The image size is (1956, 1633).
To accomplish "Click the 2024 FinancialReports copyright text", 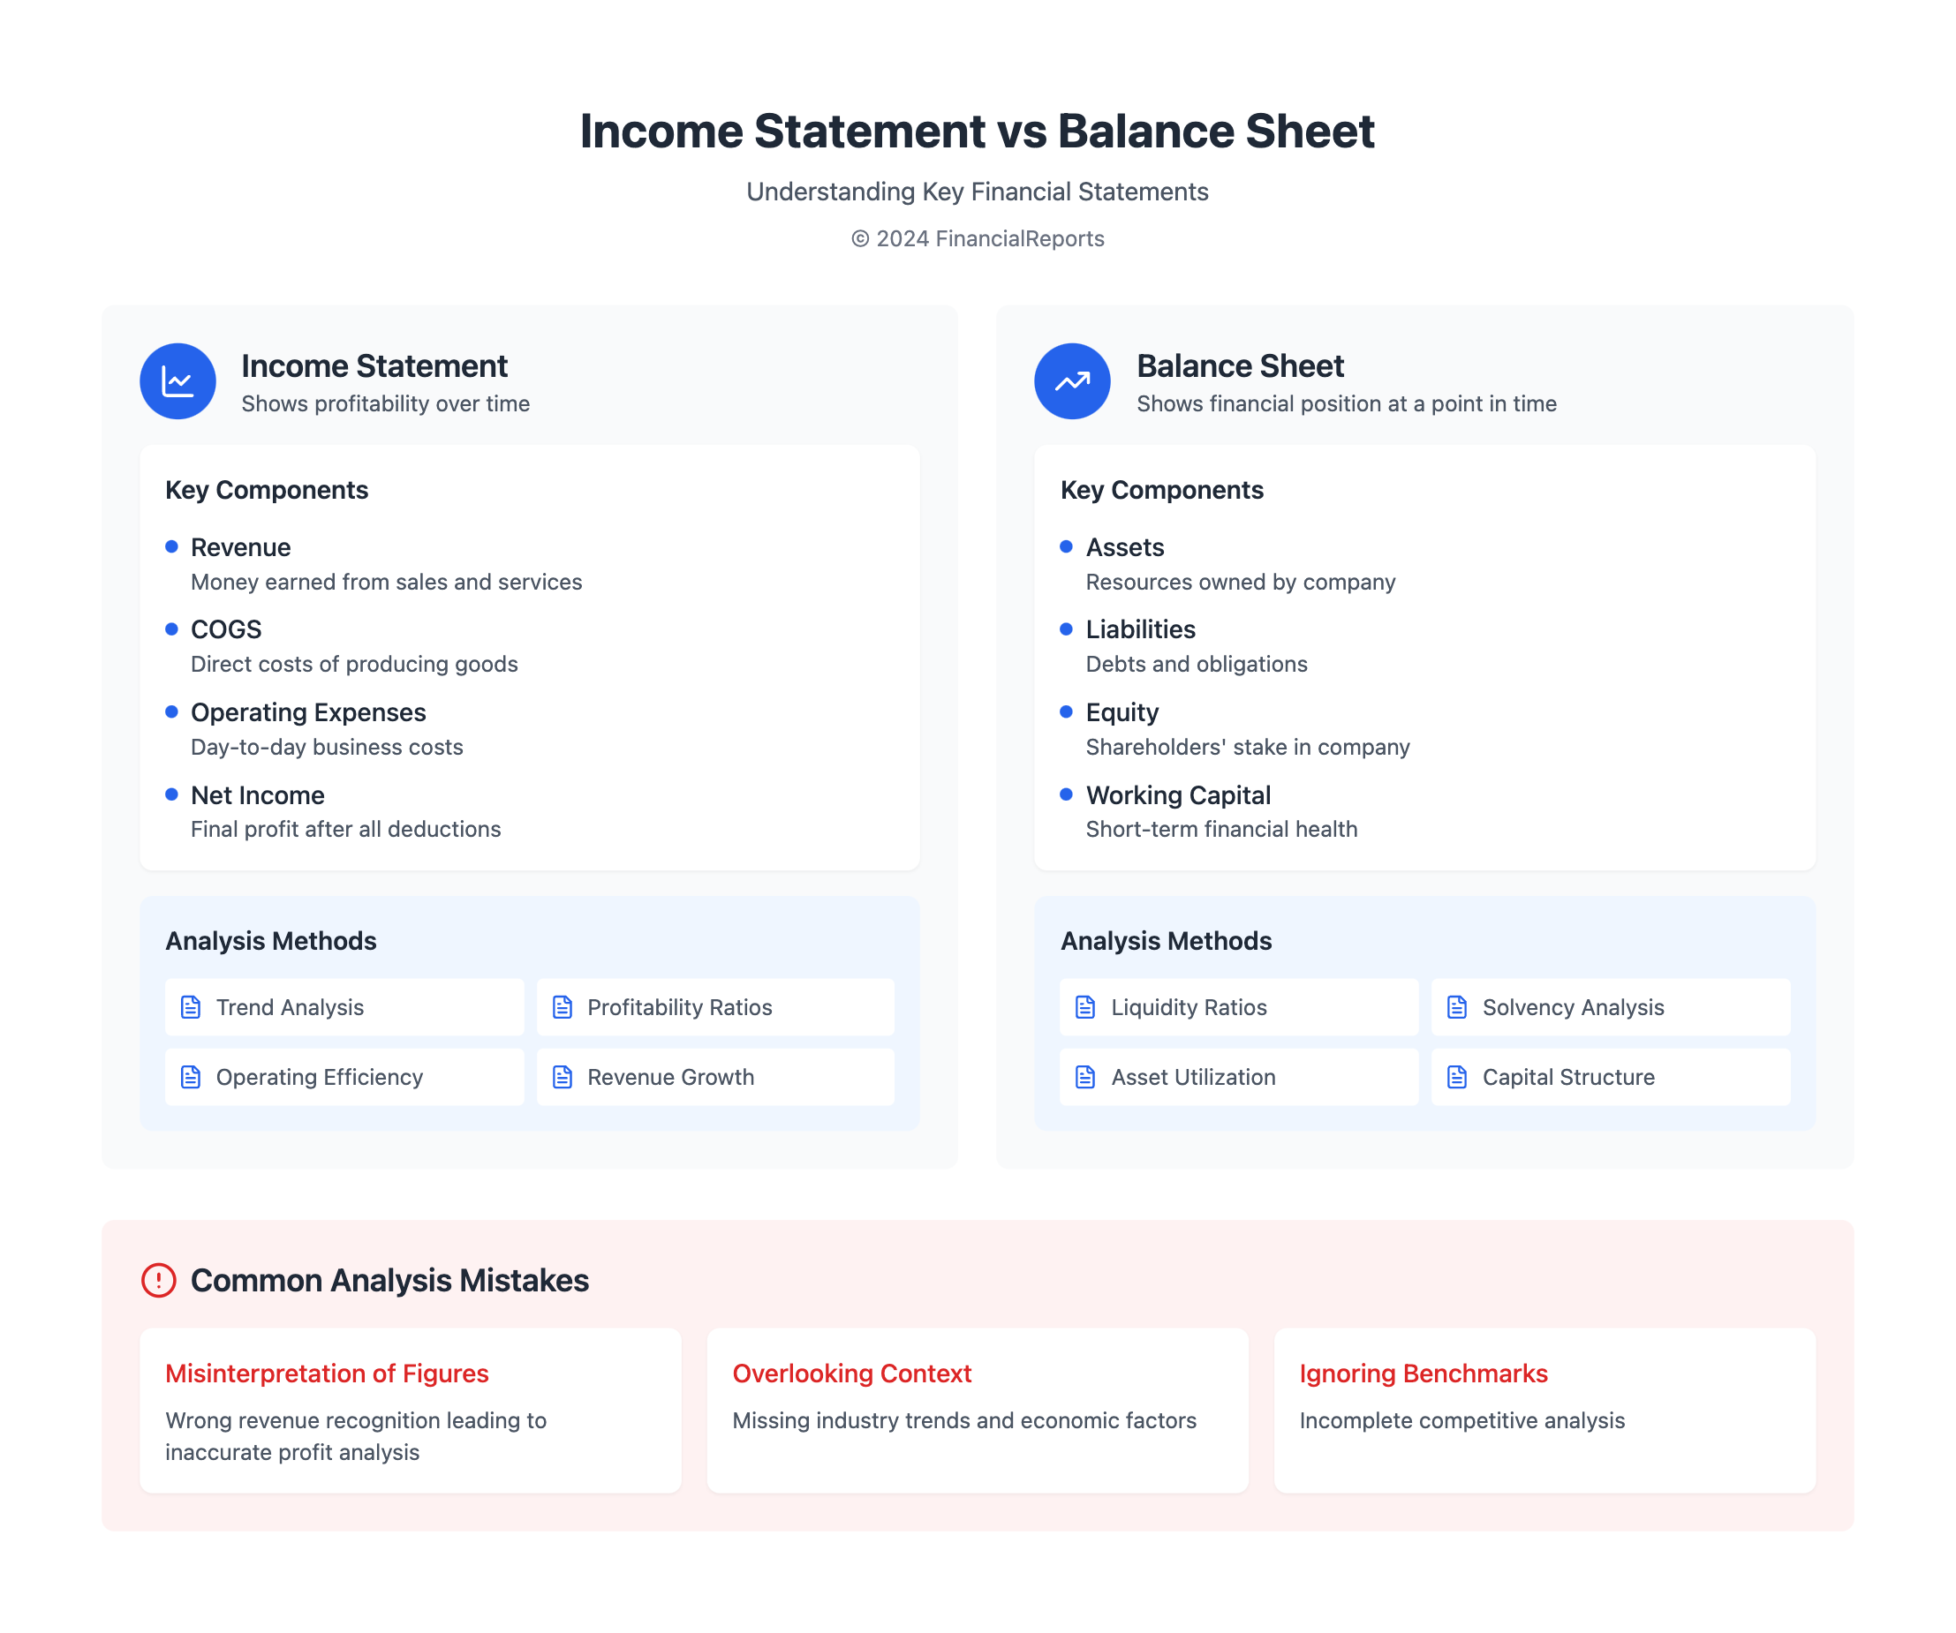I will click(977, 238).
